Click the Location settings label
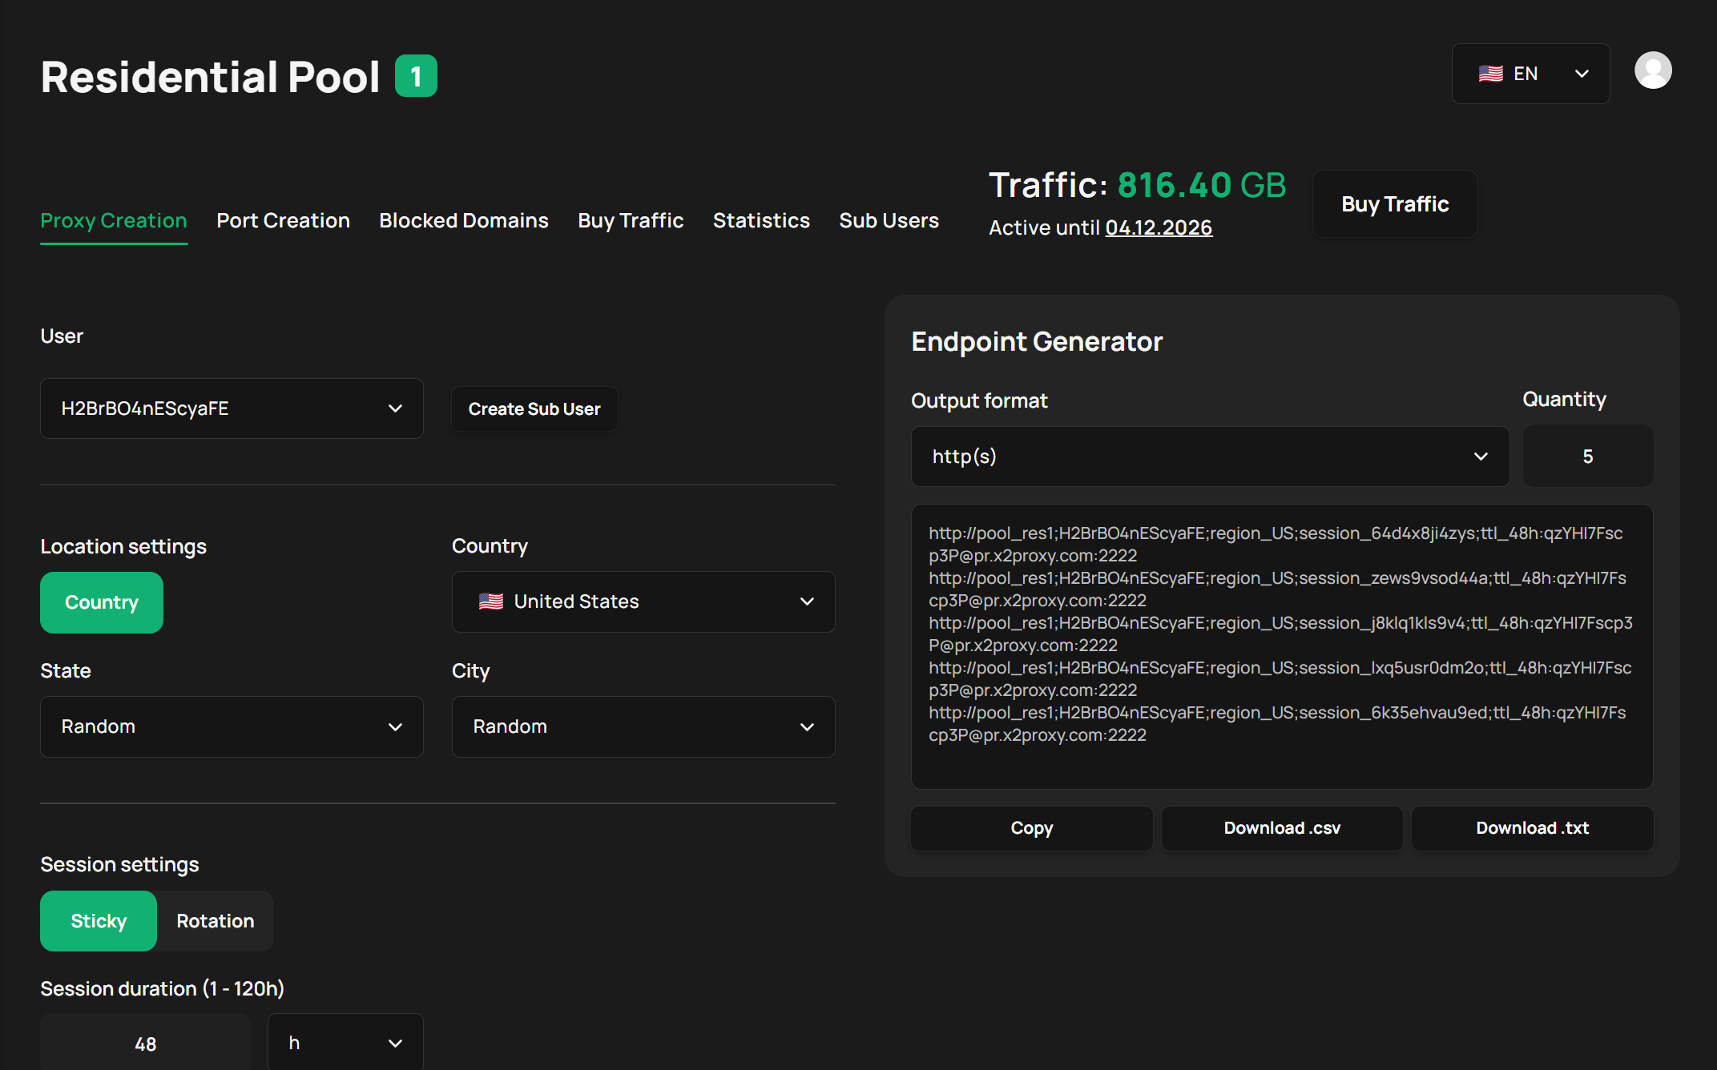This screenshot has height=1070, width=1717. (123, 546)
